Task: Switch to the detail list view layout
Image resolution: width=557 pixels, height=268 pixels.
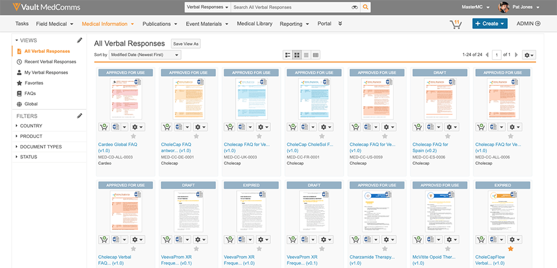Action: pos(287,55)
